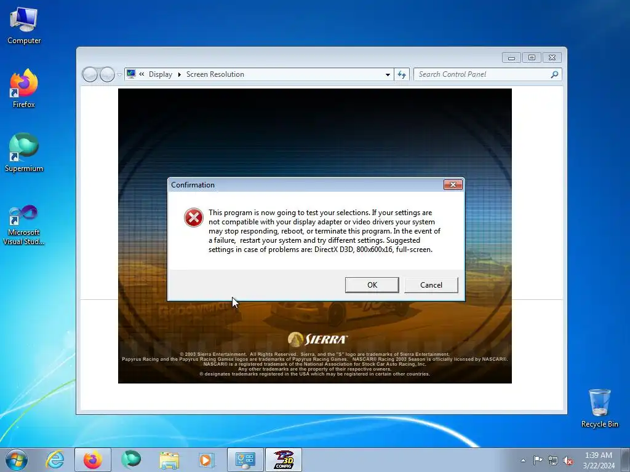Screen dimensions: 630x472
Task: Cancel the Confirmation dialog
Action: tap(431, 285)
